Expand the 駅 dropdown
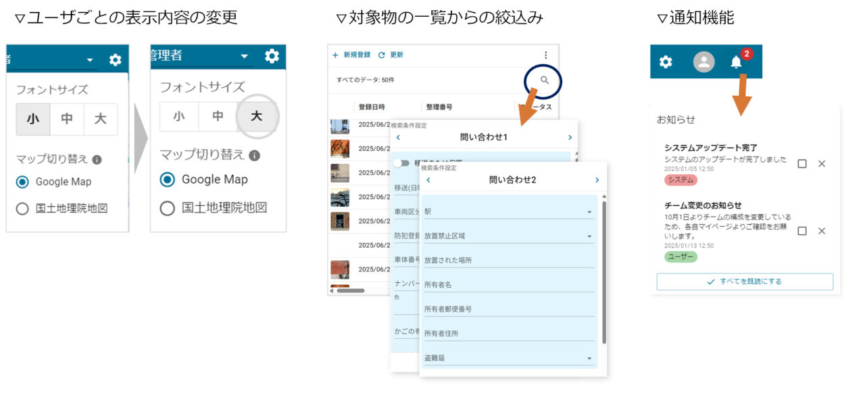The width and height of the screenshot is (865, 405). 589,213
